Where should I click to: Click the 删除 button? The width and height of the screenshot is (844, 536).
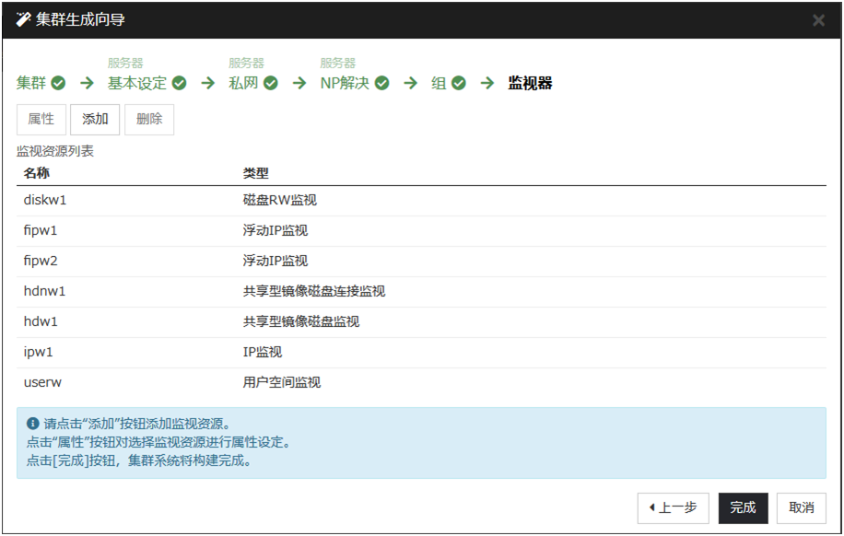(x=148, y=120)
